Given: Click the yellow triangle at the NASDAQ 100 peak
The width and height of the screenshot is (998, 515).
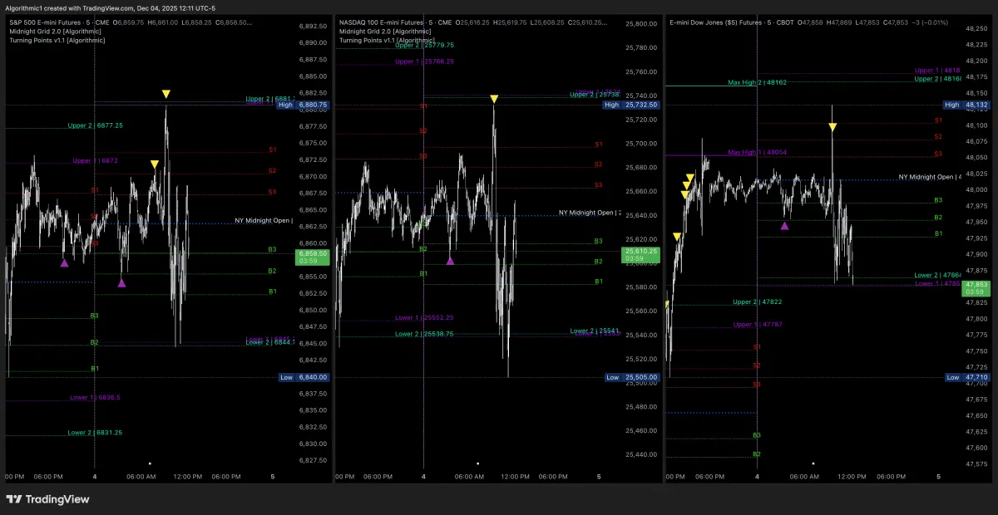Looking at the screenshot, I should pos(494,100).
